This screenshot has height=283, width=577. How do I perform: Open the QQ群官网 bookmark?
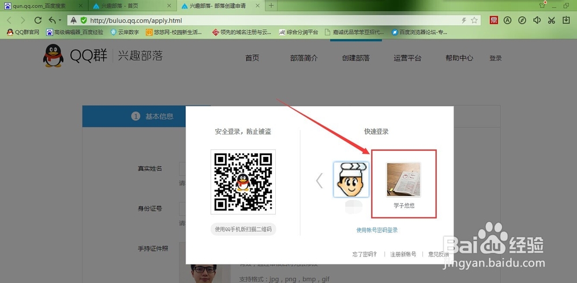click(x=23, y=32)
